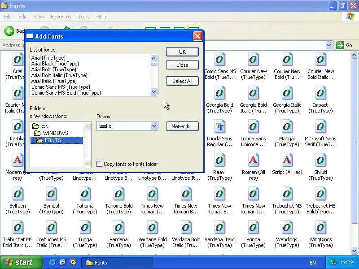The height and width of the screenshot is (269, 359).
Task: Click the Fonts taskbar button
Action: [x=117, y=263]
